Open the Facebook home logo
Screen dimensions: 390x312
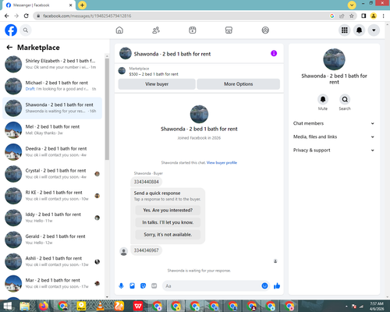point(11,30)
